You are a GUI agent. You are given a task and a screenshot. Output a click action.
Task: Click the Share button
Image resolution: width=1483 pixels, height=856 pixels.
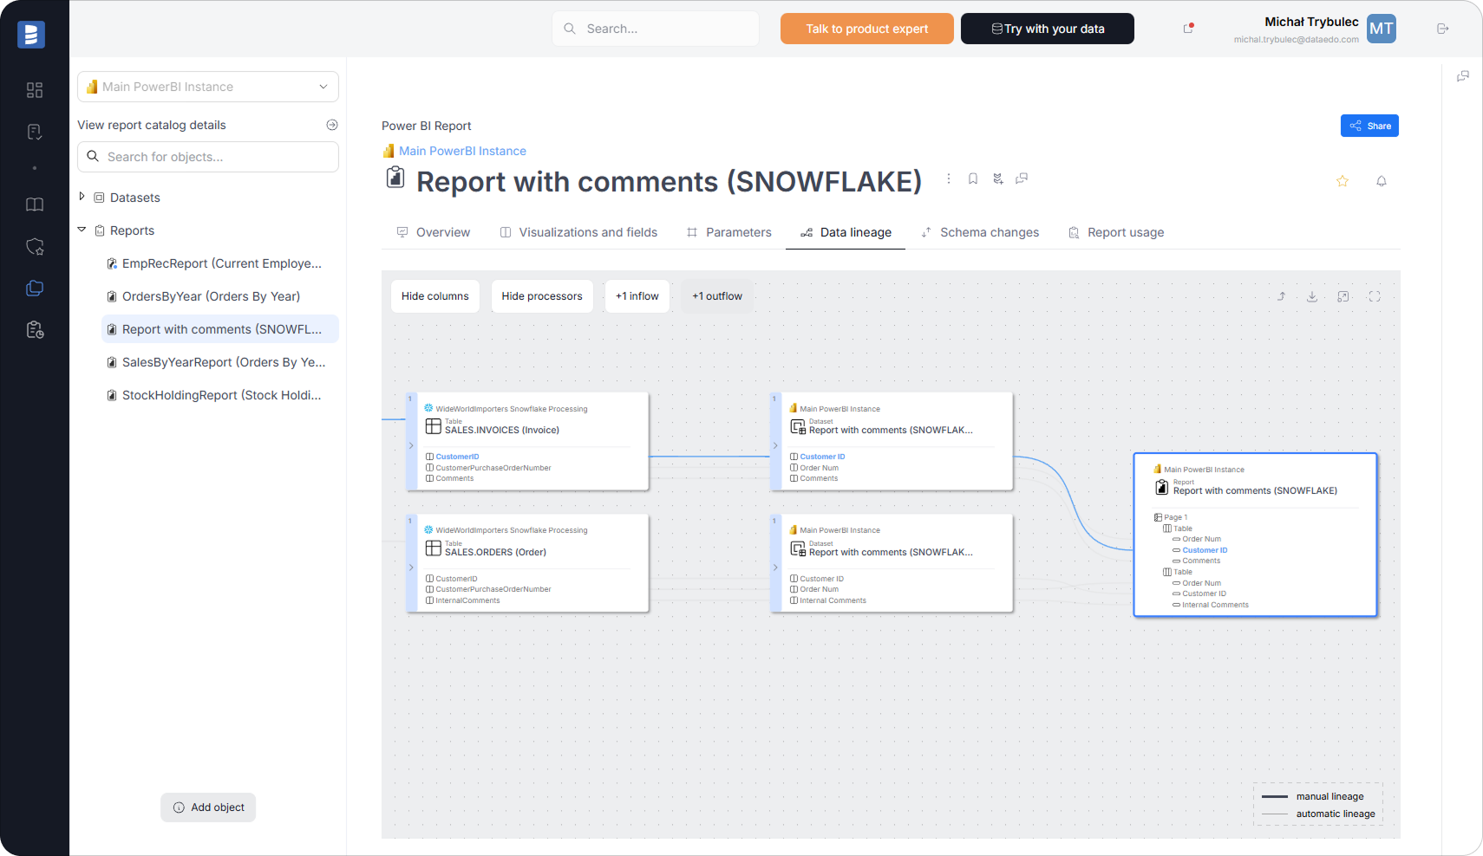(1369, 126)
